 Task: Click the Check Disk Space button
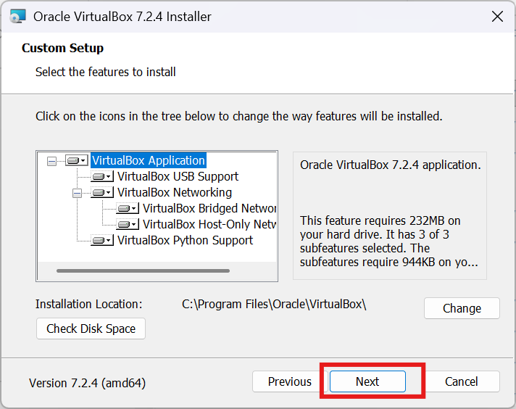click(x=91, y=329)
